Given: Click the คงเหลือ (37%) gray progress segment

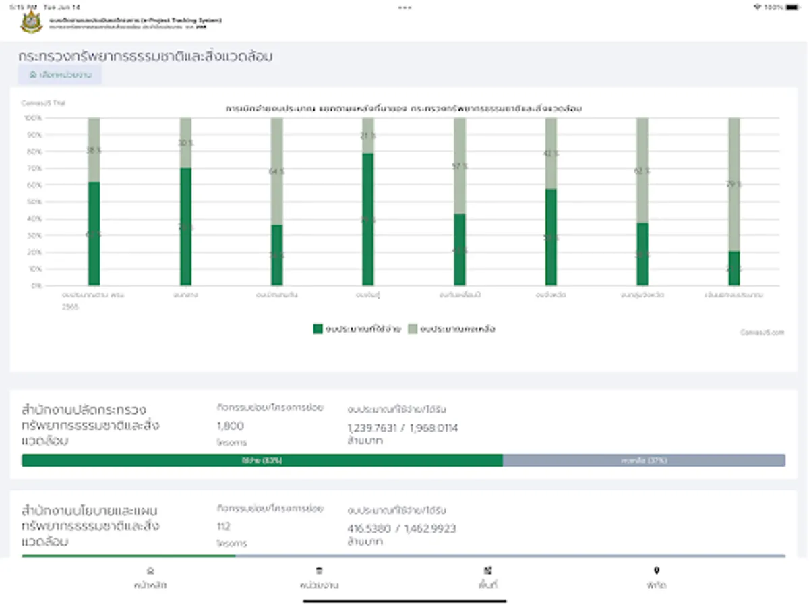Looking at the screenshot, I should coord(644,460).
